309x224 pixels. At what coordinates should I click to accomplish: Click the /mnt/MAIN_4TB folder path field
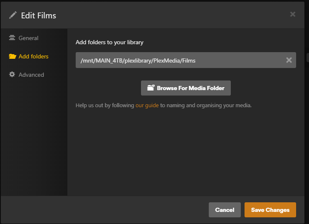179,60
